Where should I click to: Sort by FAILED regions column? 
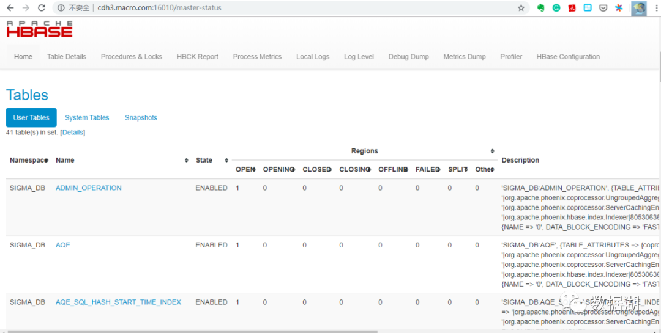point(439,170)
